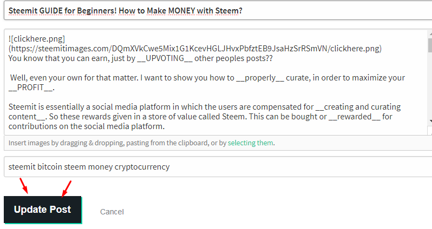Screen dimensions: 432x229
Task: Click the post body scrollbar down arrow
Action: pos(430,122)
